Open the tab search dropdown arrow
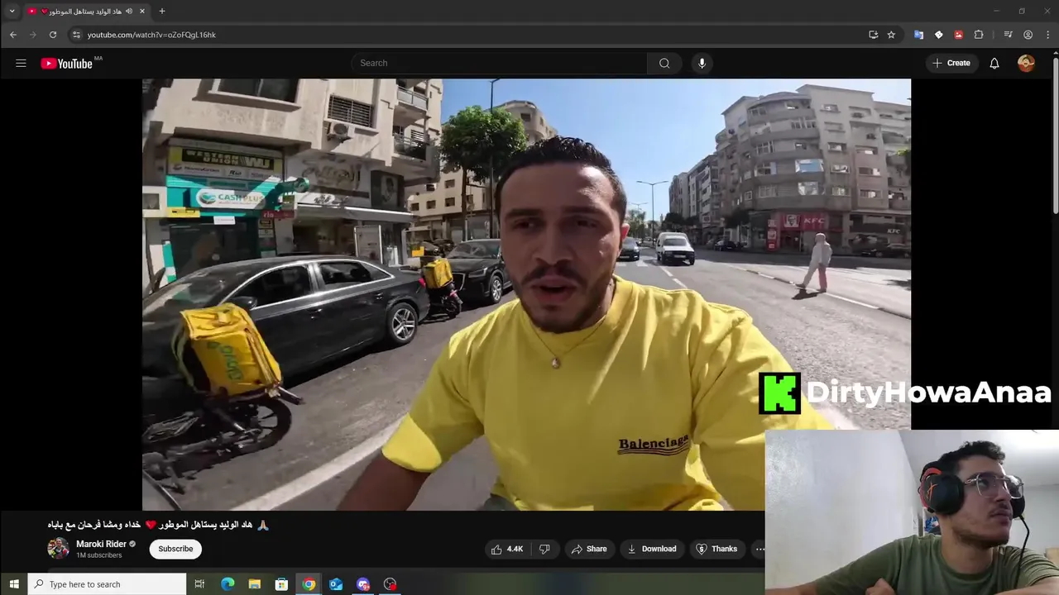1059x595 pixels. point(12,11)
